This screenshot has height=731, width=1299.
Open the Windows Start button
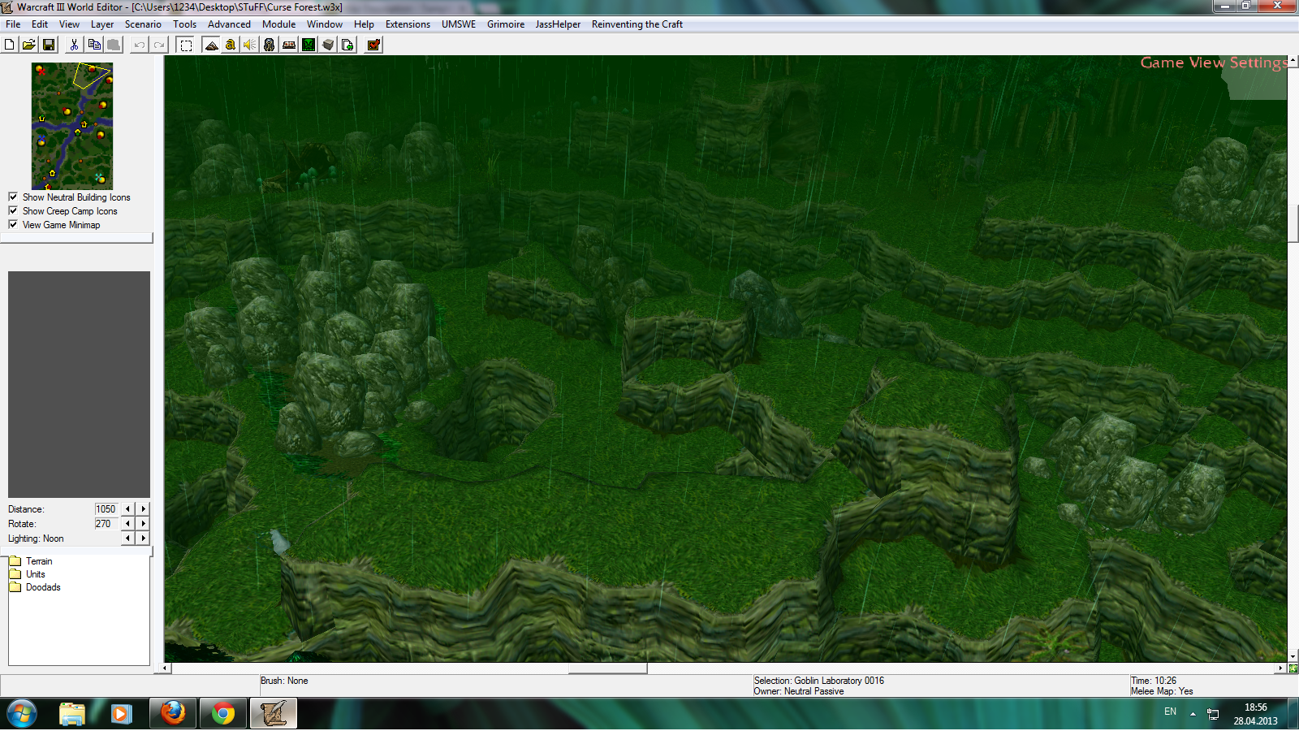click(x=22, y=714)
